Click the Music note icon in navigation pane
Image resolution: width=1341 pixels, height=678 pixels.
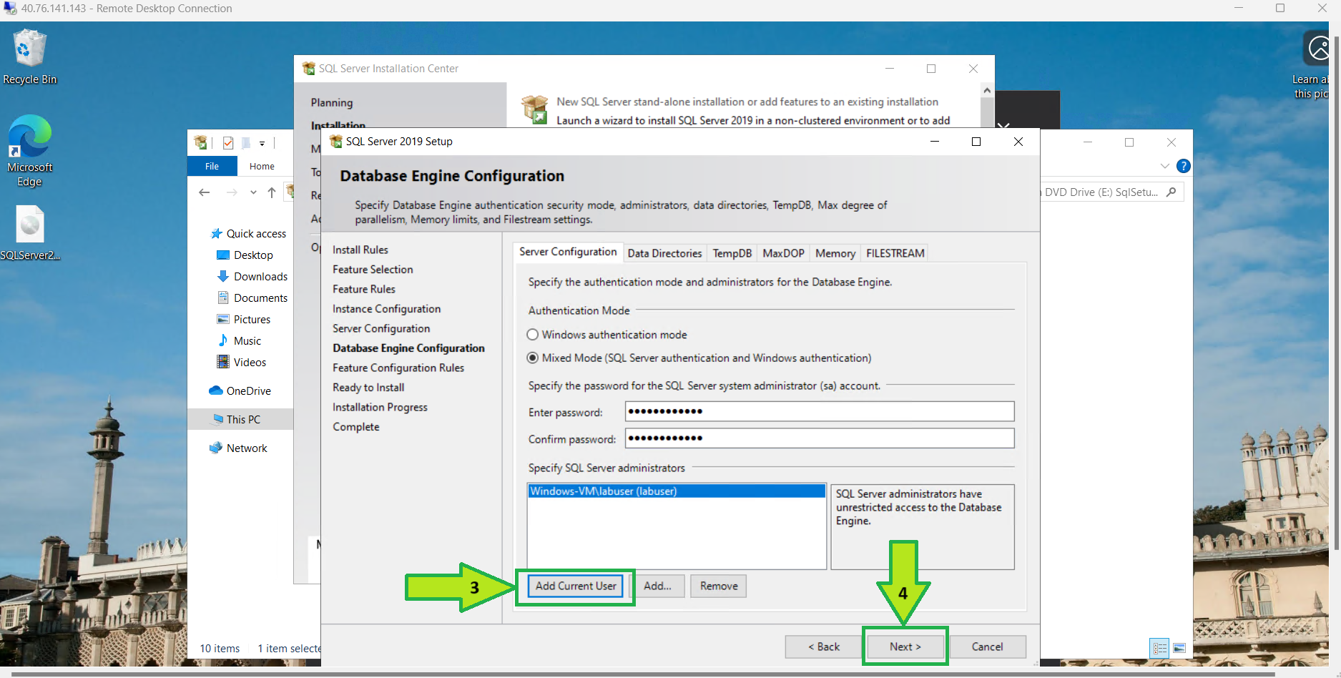click(x=223, y=340)
